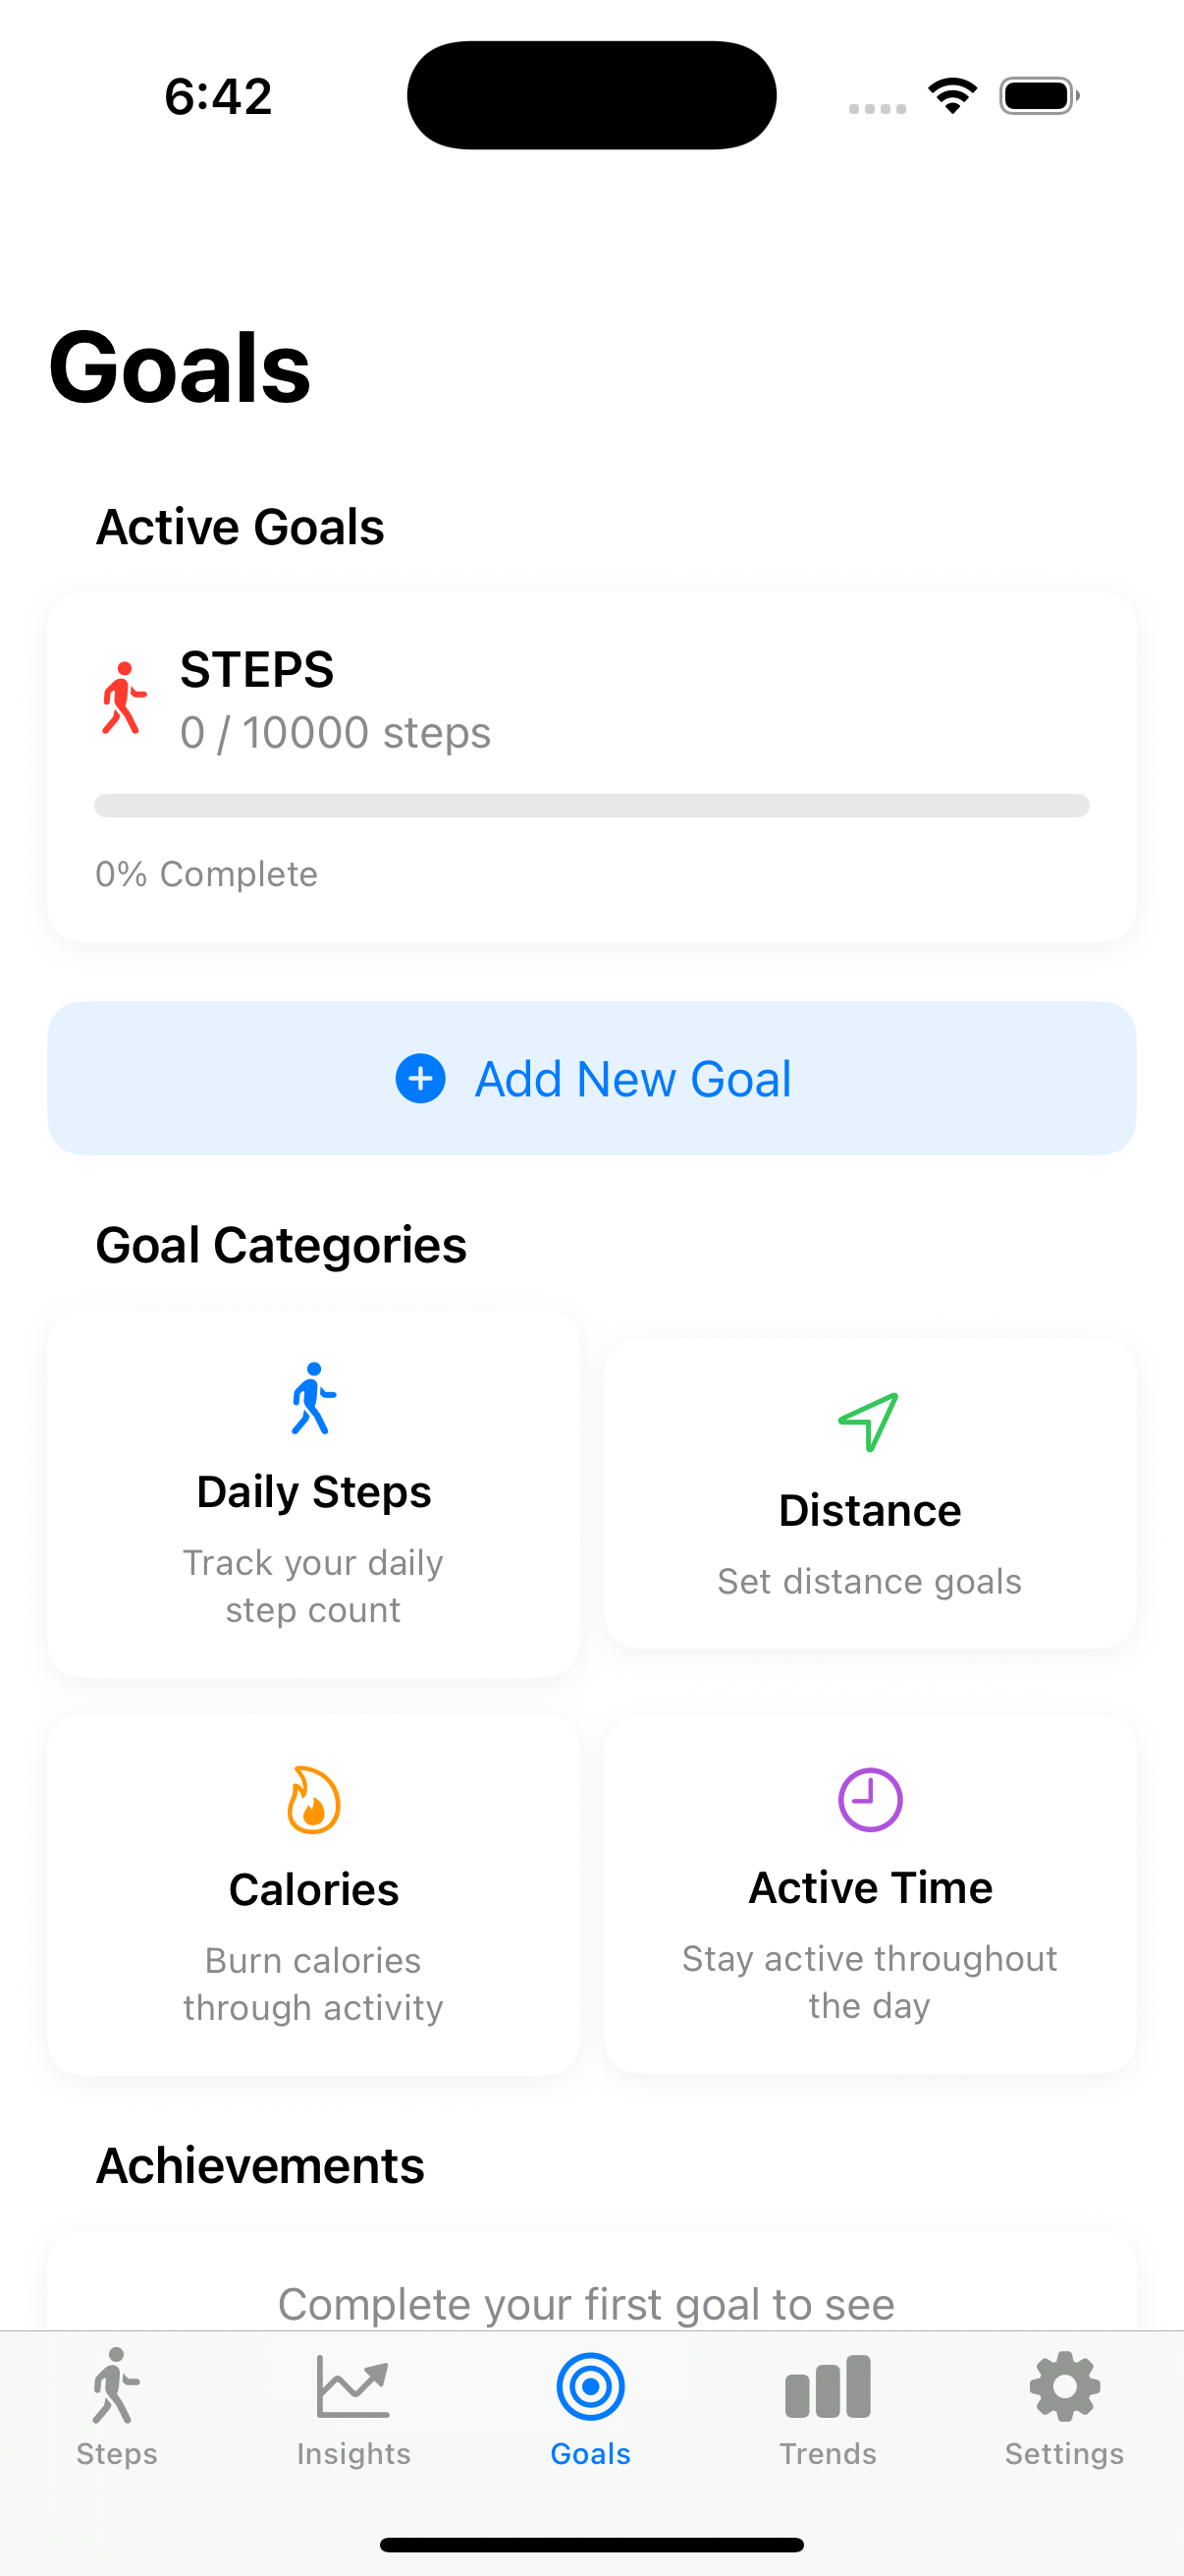Open the Daily Steps category card

click(x=314, y=1494)
